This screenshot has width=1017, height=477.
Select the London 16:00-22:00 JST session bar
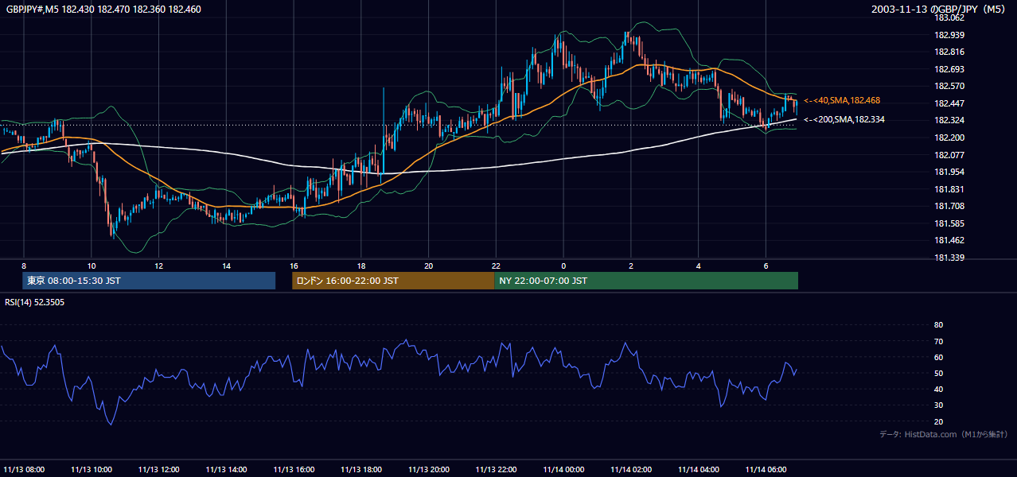point(393,281)
